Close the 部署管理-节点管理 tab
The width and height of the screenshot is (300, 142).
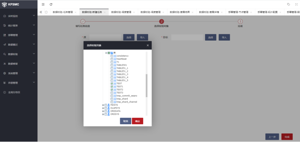(251, 12)
